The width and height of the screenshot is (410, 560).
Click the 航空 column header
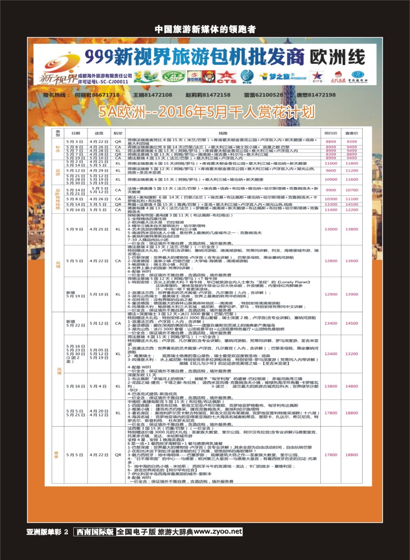click(x=118, y=133)
